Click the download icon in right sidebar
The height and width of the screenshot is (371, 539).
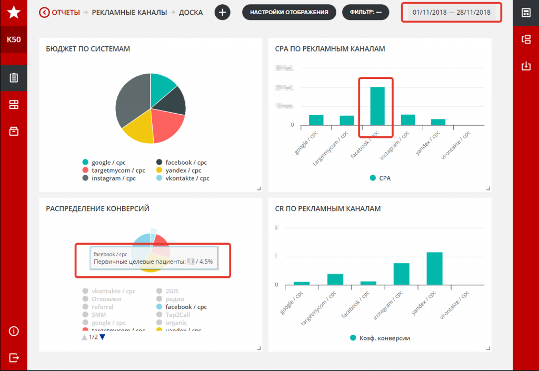pyautogui.click(x=526, y=66)
